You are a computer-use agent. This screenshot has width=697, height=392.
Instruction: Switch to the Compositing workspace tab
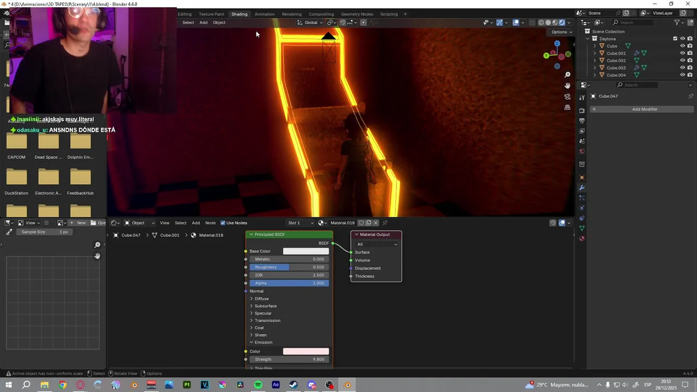(x=321, y=14)
